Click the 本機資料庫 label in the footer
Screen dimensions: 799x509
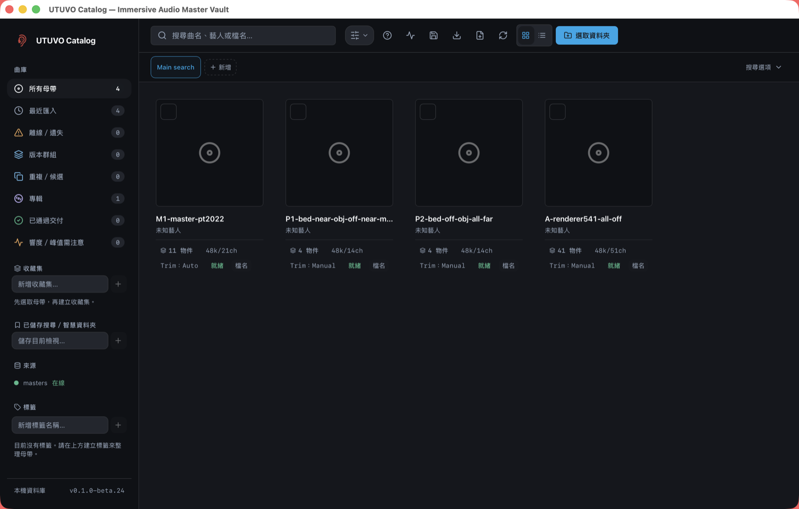[x=29, y=491]
